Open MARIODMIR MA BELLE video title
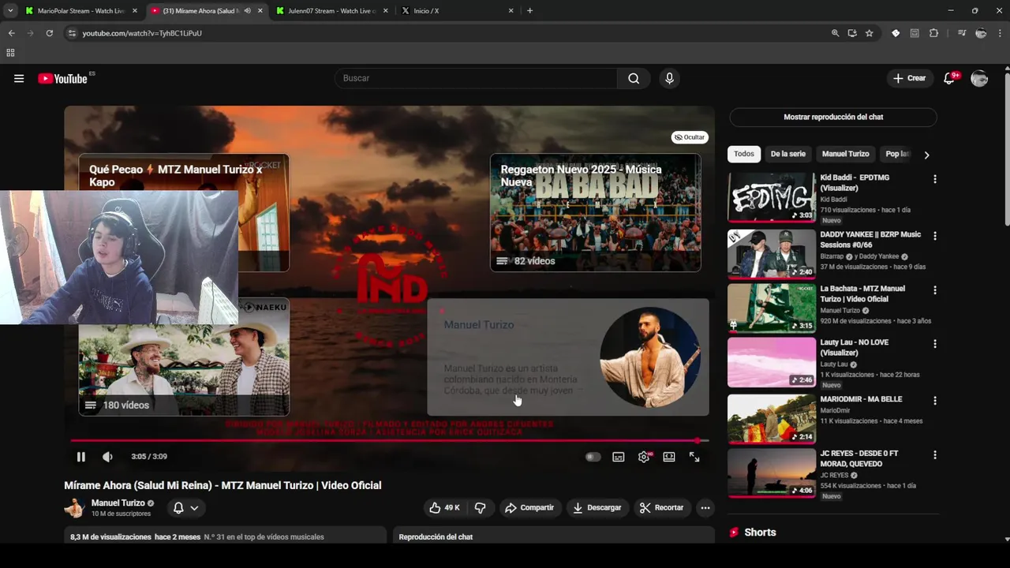The image size is (1010, 568). tap(861, 399)
